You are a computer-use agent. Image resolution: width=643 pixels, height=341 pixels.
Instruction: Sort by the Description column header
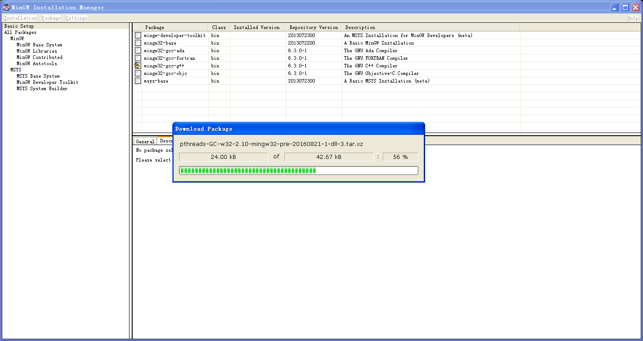point(430,27)
